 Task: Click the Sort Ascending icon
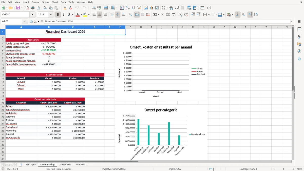pyautogui.click(x=128, y=8)
